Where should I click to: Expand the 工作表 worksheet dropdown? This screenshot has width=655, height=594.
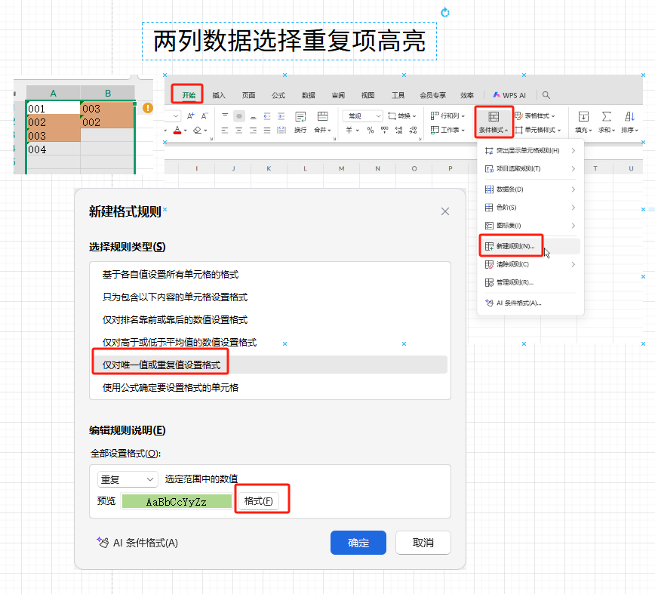[447, 130]
